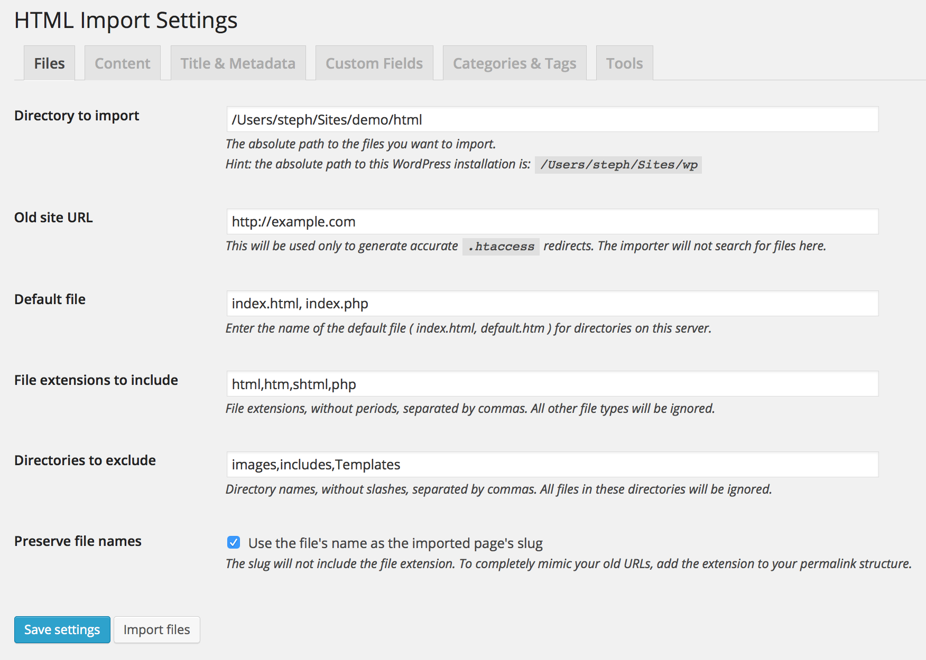Click the Directory to import row label
The height and width of the screenshot is (660, 926).
(x=77, y=116)
